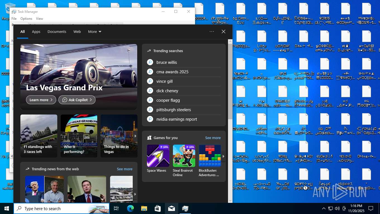
Task: Switch to Task Manager taskbar icon
Action: [185, 208]
